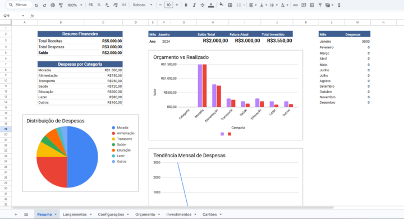
Task: Open the functions sigma icon
Action: (339, 5)
